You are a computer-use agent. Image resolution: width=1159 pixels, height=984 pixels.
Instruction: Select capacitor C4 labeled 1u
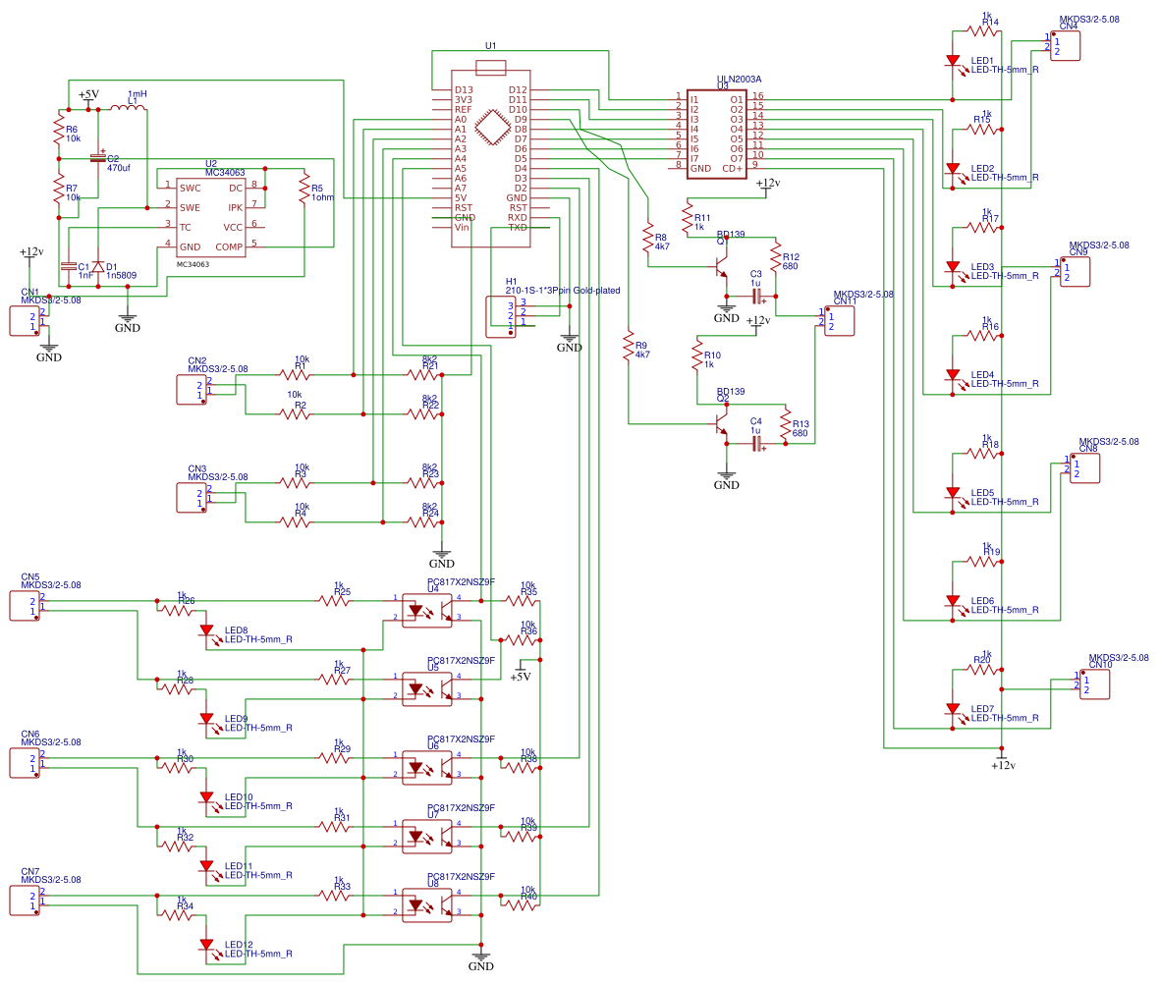pos(757,444)
